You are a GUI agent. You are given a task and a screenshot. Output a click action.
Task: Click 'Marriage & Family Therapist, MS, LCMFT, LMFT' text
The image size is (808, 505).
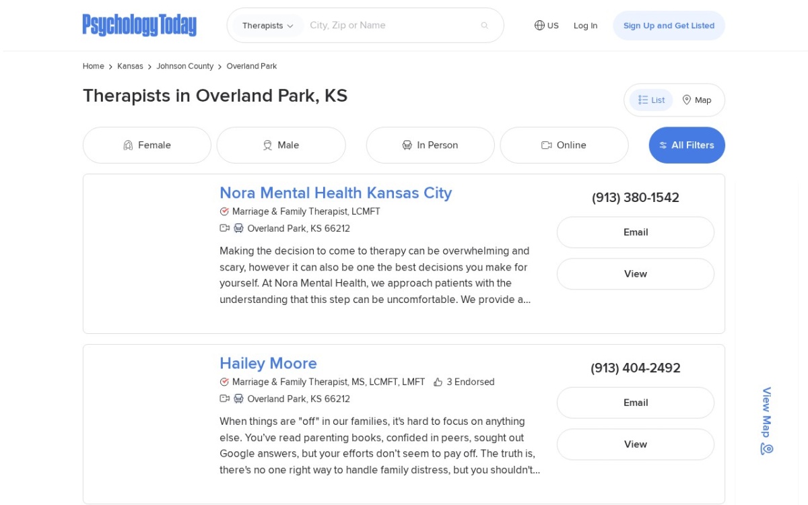click(329, 382)
